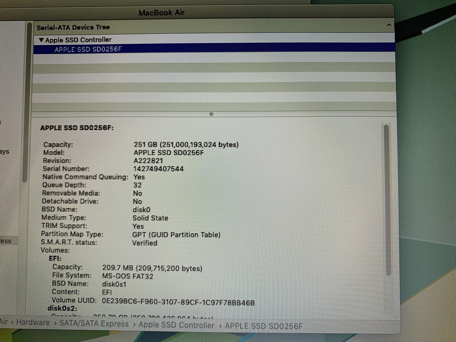Screen dimensions: 456x342
Task: Click the Model value APPLE SSD SD0256F
Action: tap(169, 153)
